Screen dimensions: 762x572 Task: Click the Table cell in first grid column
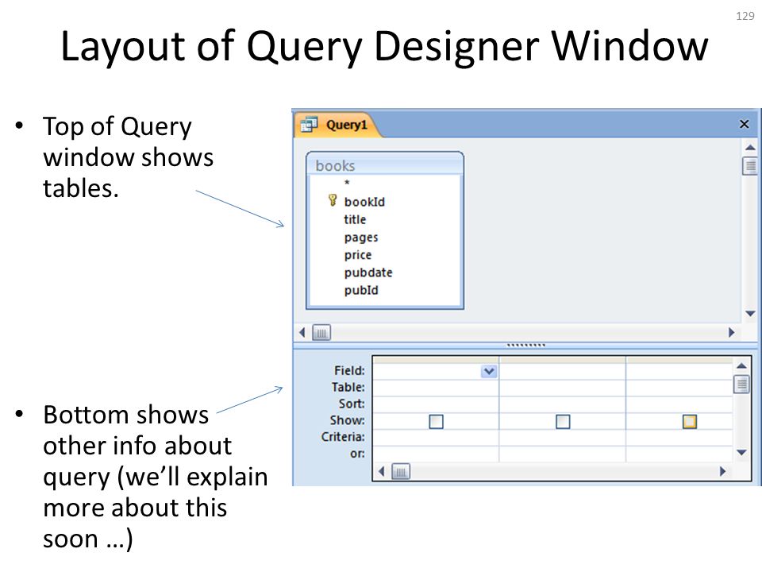point(436,388)
